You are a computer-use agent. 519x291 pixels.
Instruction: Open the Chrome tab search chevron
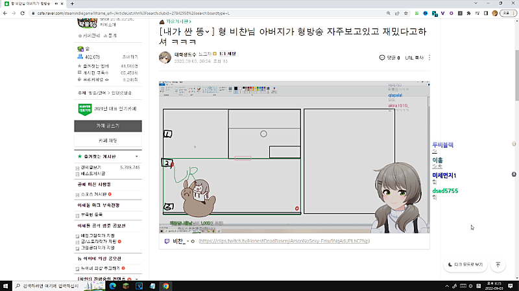pos(476,3)
